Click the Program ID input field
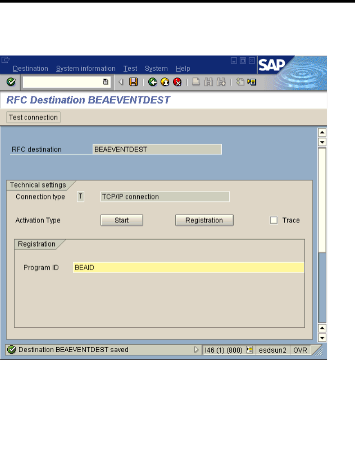355x461 pixels. click(x=189, y=268)
